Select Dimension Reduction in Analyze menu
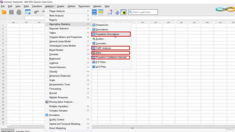The image size is (235, 132). pos(68,76)
